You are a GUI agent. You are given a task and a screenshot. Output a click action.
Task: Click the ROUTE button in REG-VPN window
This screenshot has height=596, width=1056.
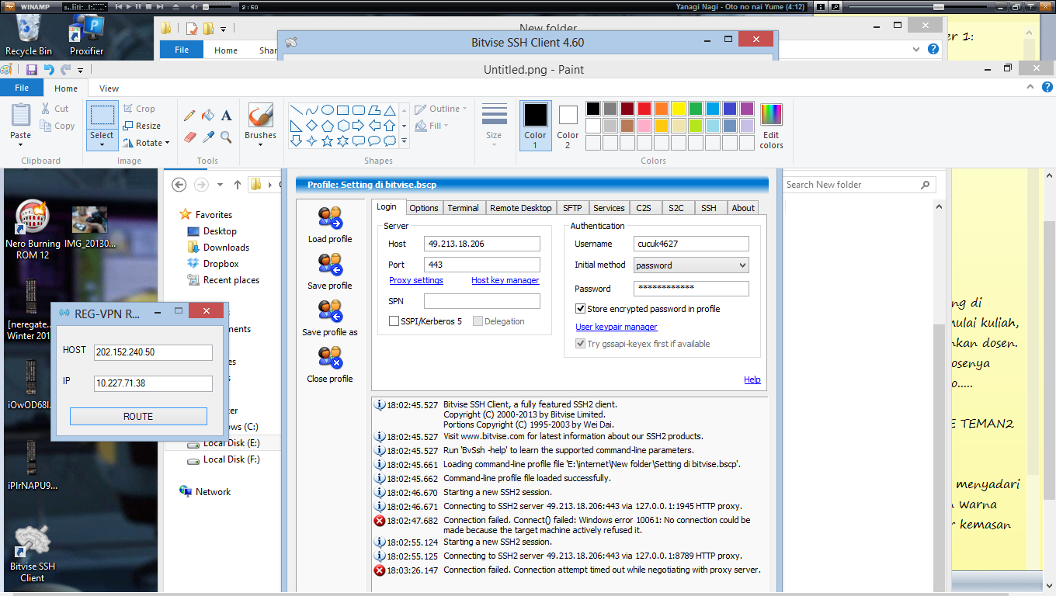(x=138, y=417)
